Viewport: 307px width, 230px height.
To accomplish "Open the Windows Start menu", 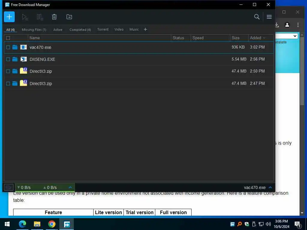I will (7, 224).
